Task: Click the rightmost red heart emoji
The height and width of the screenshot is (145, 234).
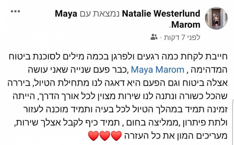Action: coord(116,136)
